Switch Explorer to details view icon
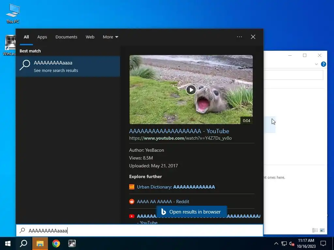This screenshot has width=334, height=250. click(315, 230)
